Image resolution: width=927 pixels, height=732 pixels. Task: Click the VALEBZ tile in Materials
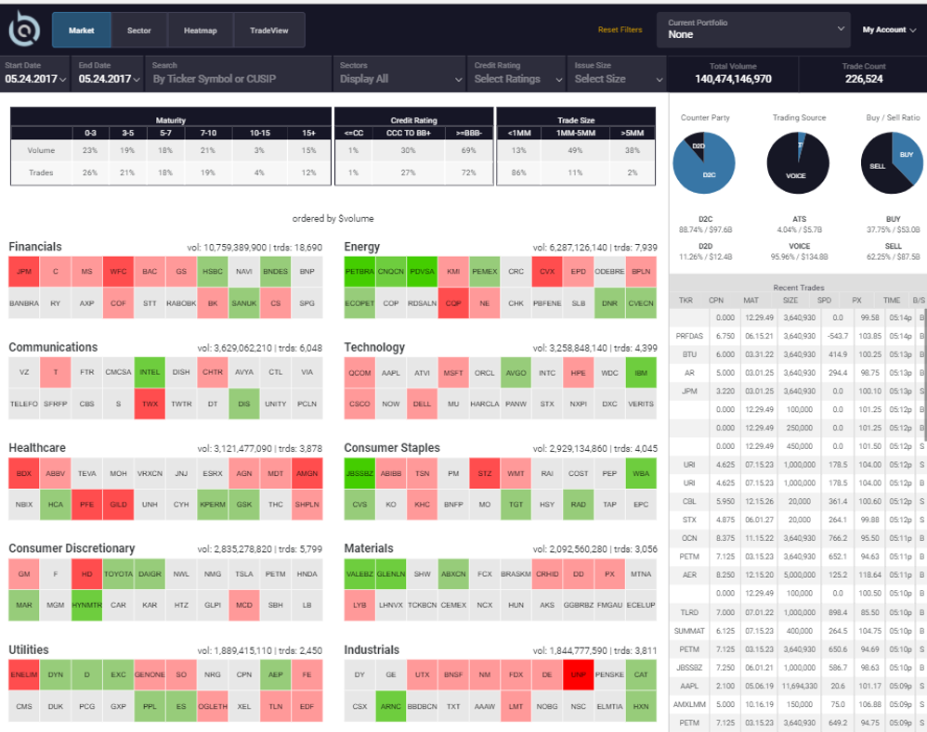(x=359, y=573)
